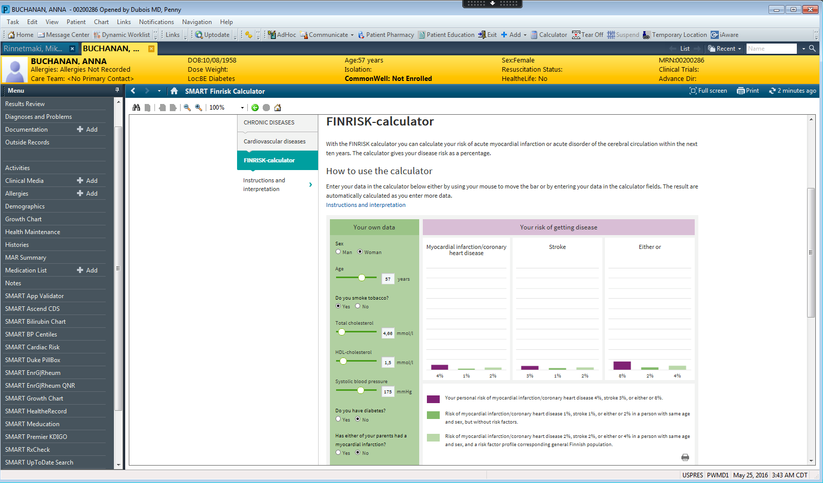Pin the Menu panel

pyautogui.click(x=117, y=90)
